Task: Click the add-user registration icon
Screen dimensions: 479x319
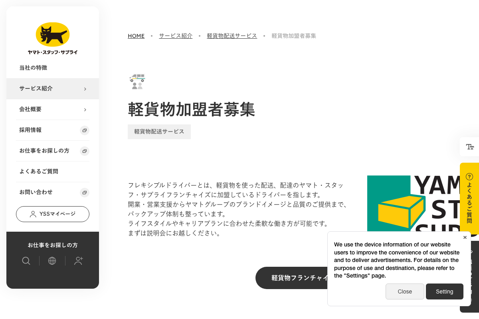Action: [79, 261]
